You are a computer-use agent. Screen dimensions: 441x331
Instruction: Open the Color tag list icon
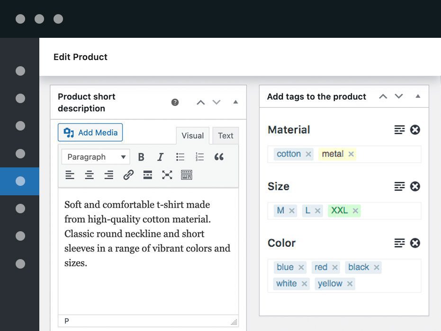pyautogui.click(x=399, y=243)
